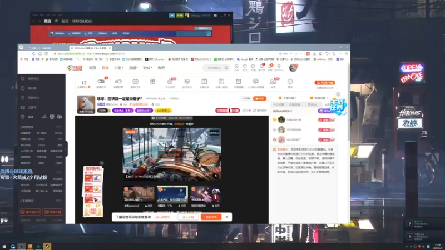Close the active Douyu browser tab
Screen dimensions: 445x250
(x=110, y=48)
